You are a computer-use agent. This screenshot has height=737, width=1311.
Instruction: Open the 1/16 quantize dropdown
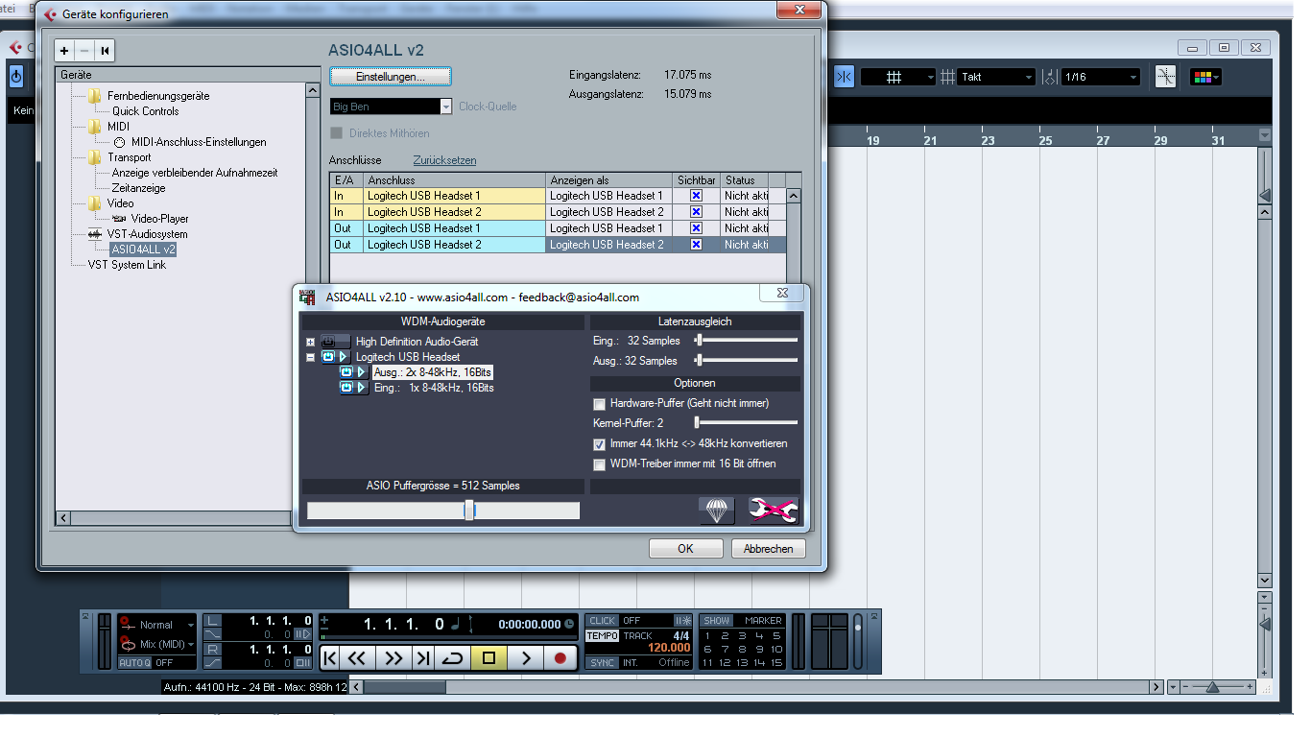1100,77
